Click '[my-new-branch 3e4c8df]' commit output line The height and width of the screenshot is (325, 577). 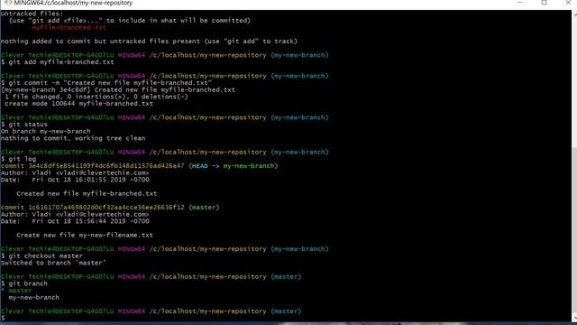[x=118, y=90]
